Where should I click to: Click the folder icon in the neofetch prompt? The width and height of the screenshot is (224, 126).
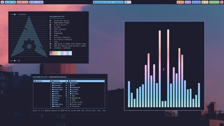[15, 14]
